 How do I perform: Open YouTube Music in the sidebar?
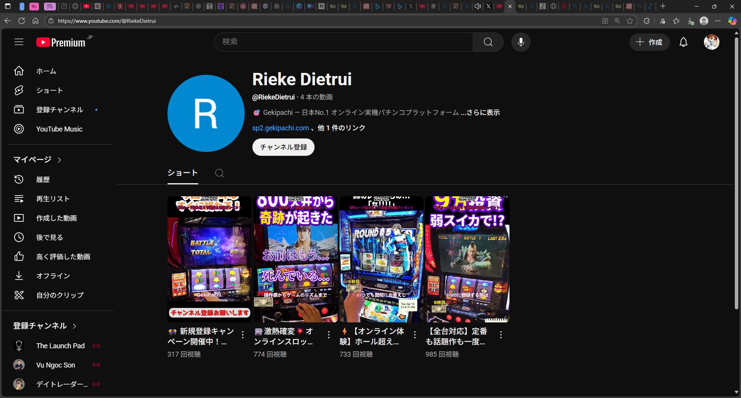pos(59,129)
